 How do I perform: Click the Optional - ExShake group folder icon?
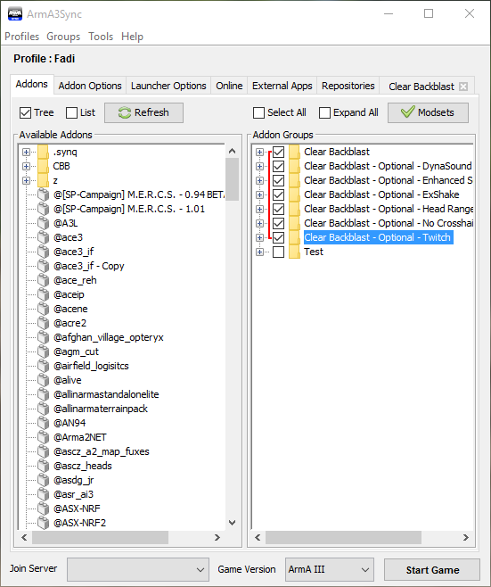294,194
